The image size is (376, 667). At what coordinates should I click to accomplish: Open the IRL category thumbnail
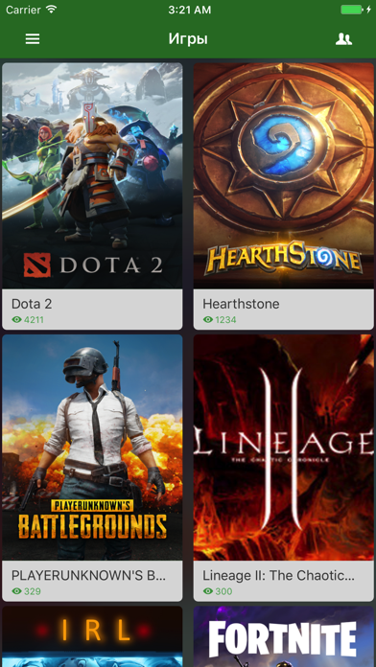(x=92, y=636)
